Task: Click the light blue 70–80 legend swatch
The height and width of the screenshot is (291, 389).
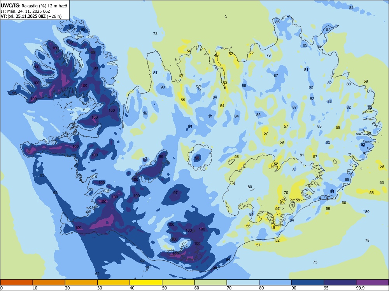Action: [243, 282]
